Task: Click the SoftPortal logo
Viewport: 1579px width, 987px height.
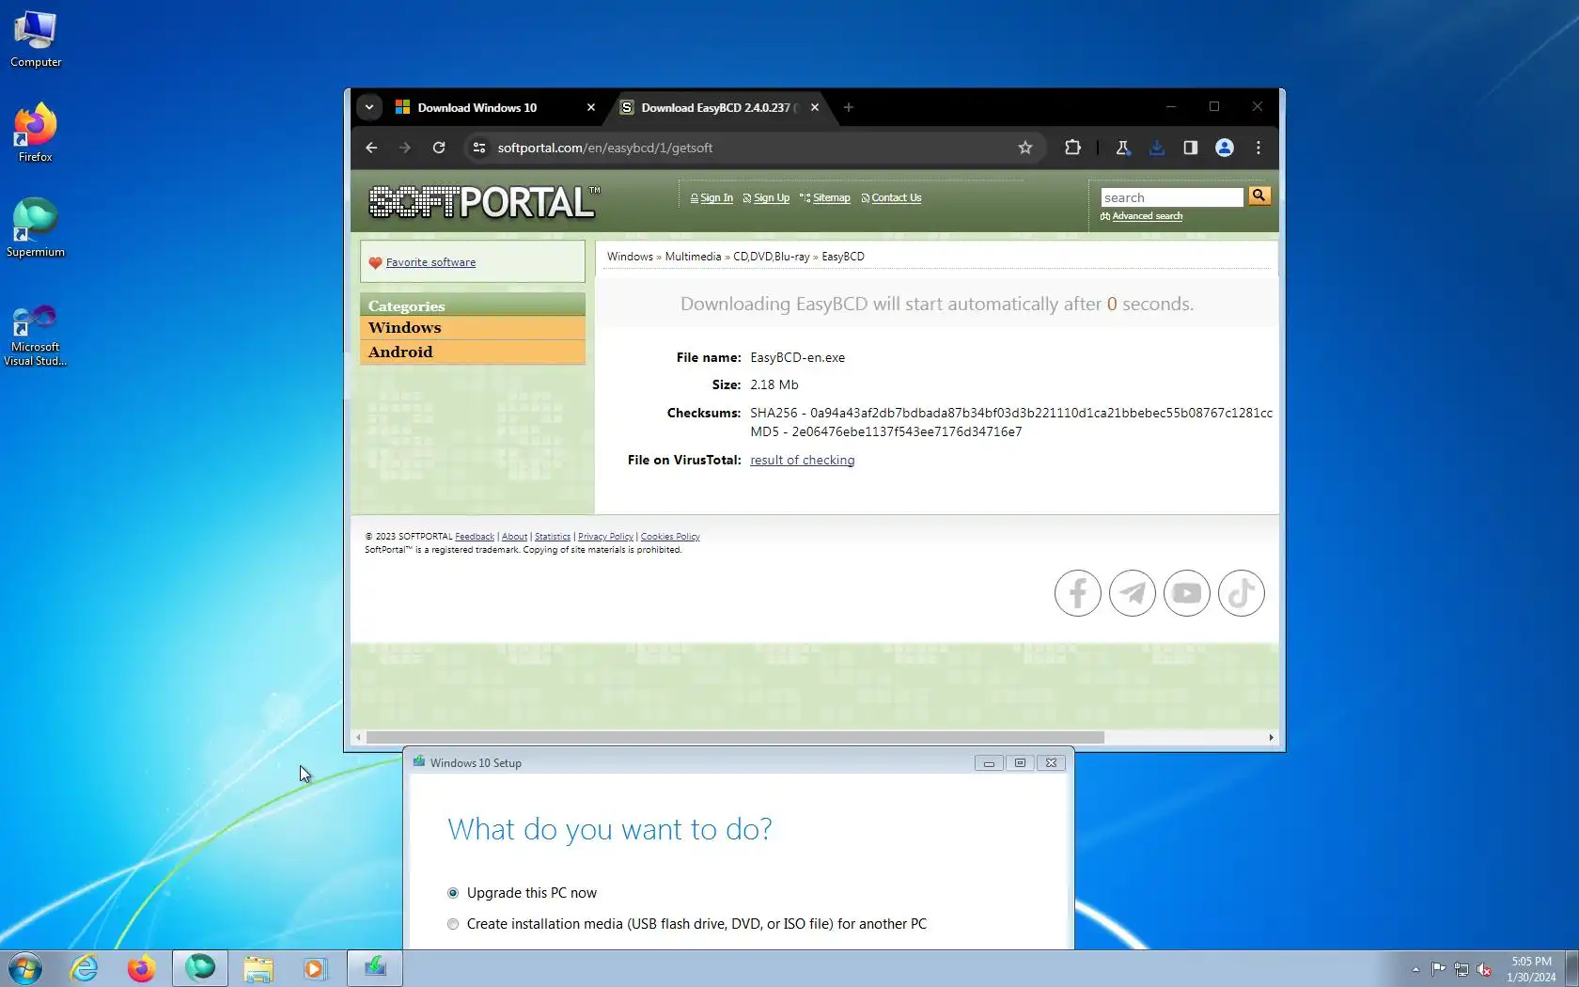Action: [484, 201]
